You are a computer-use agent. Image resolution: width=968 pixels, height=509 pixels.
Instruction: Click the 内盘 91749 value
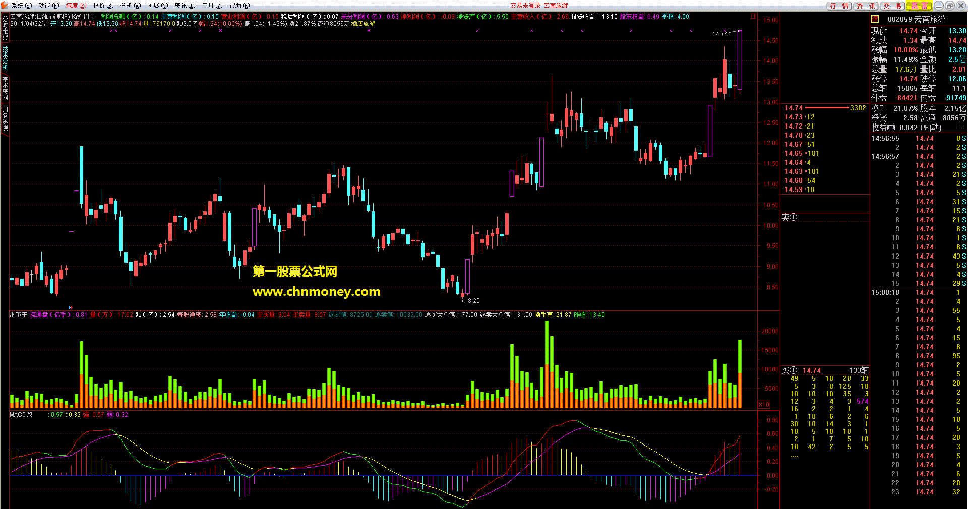pyautogui.click(x=956, y=98)
